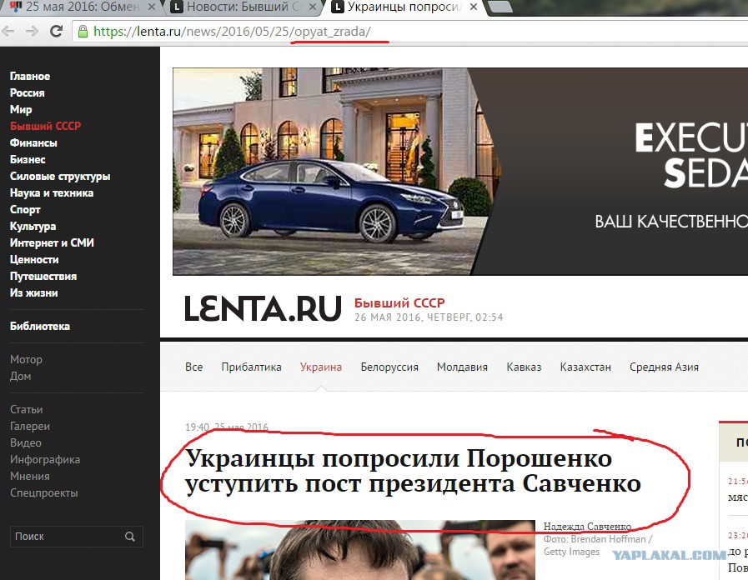Open the Главное section
The height and width of the screenshot is (580, 748).
(x=30, y=77)
